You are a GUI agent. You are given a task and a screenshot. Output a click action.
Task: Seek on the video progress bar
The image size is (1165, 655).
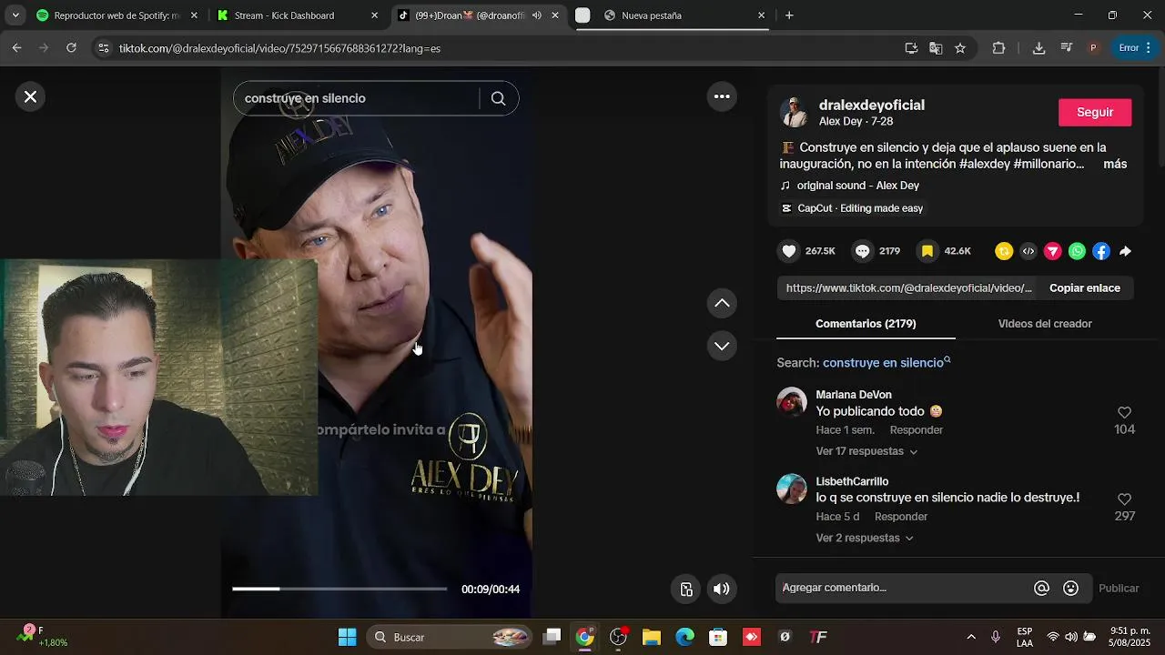(x=339, y=589)
